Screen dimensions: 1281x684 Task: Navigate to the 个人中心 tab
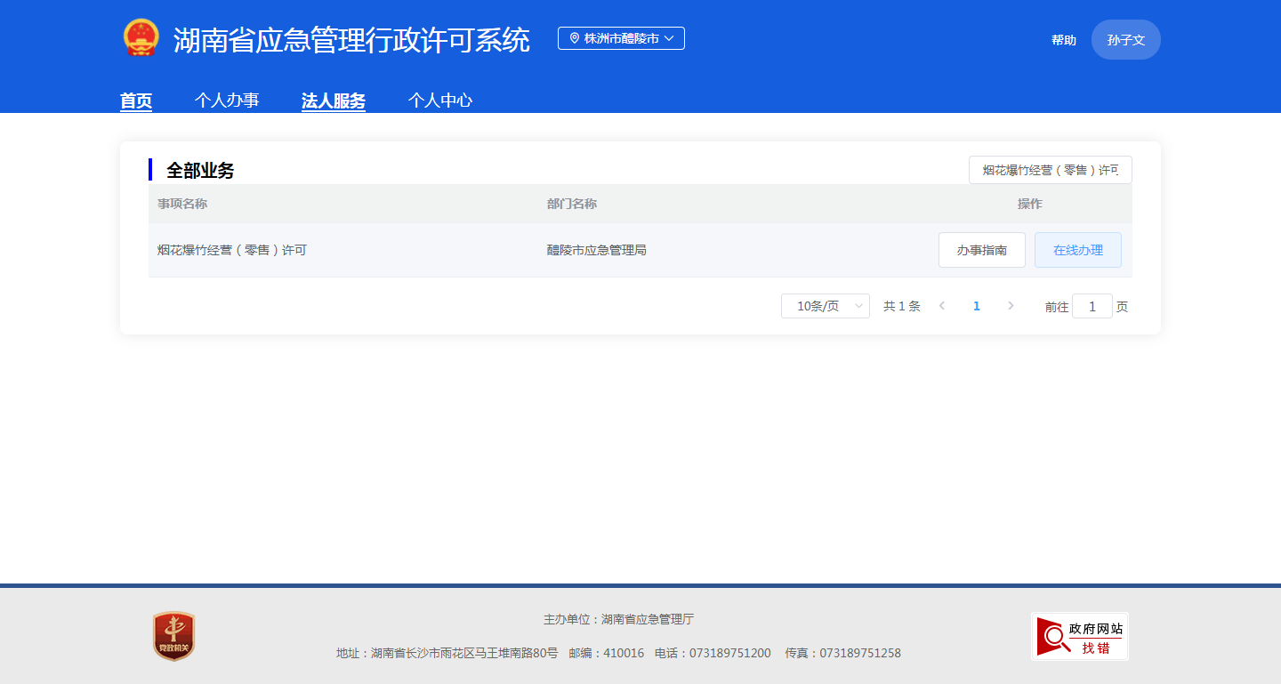tap(440, 101)
